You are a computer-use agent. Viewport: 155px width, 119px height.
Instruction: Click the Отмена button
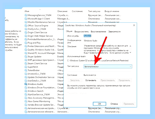(114, 104)
